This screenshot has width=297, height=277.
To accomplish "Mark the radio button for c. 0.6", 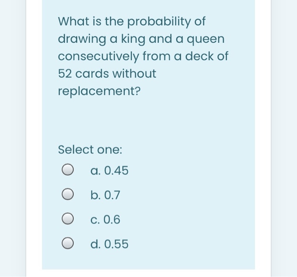I will tap(67, 219).
